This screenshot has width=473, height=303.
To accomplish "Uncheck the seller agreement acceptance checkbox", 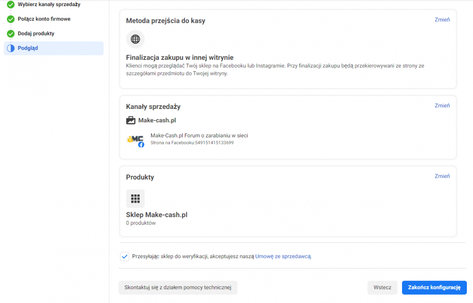I will tap(124, 257).
